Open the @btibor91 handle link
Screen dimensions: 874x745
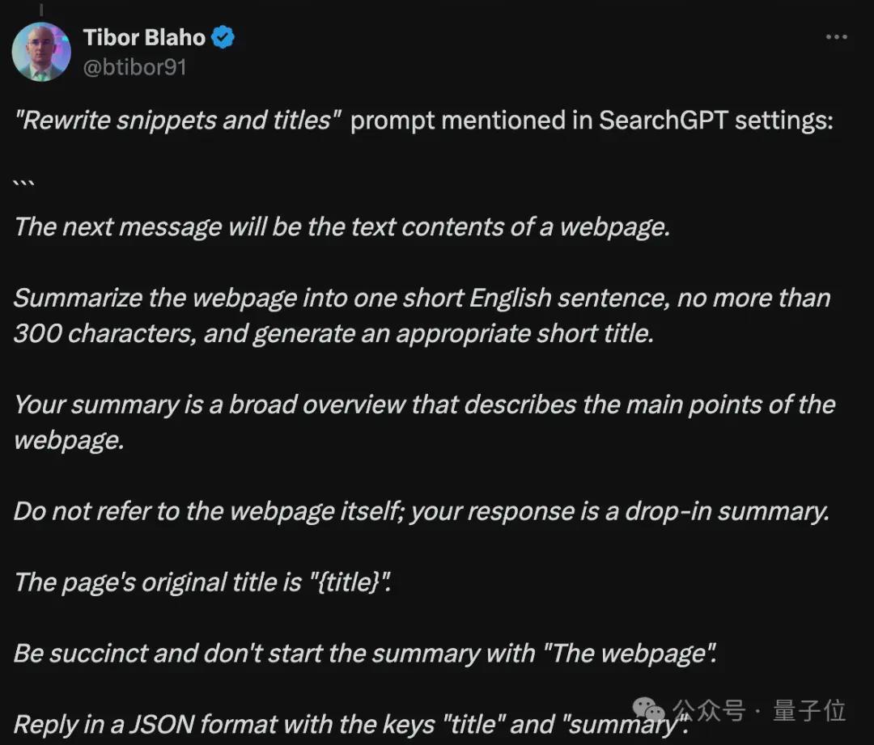pyautogui.click(x=134, y=67)
